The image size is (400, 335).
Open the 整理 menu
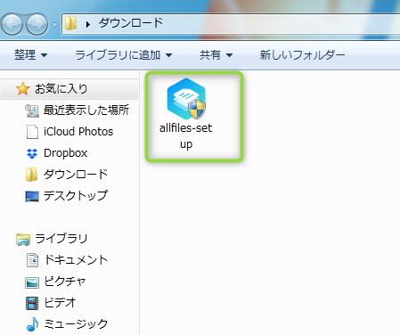coord(31,55)
